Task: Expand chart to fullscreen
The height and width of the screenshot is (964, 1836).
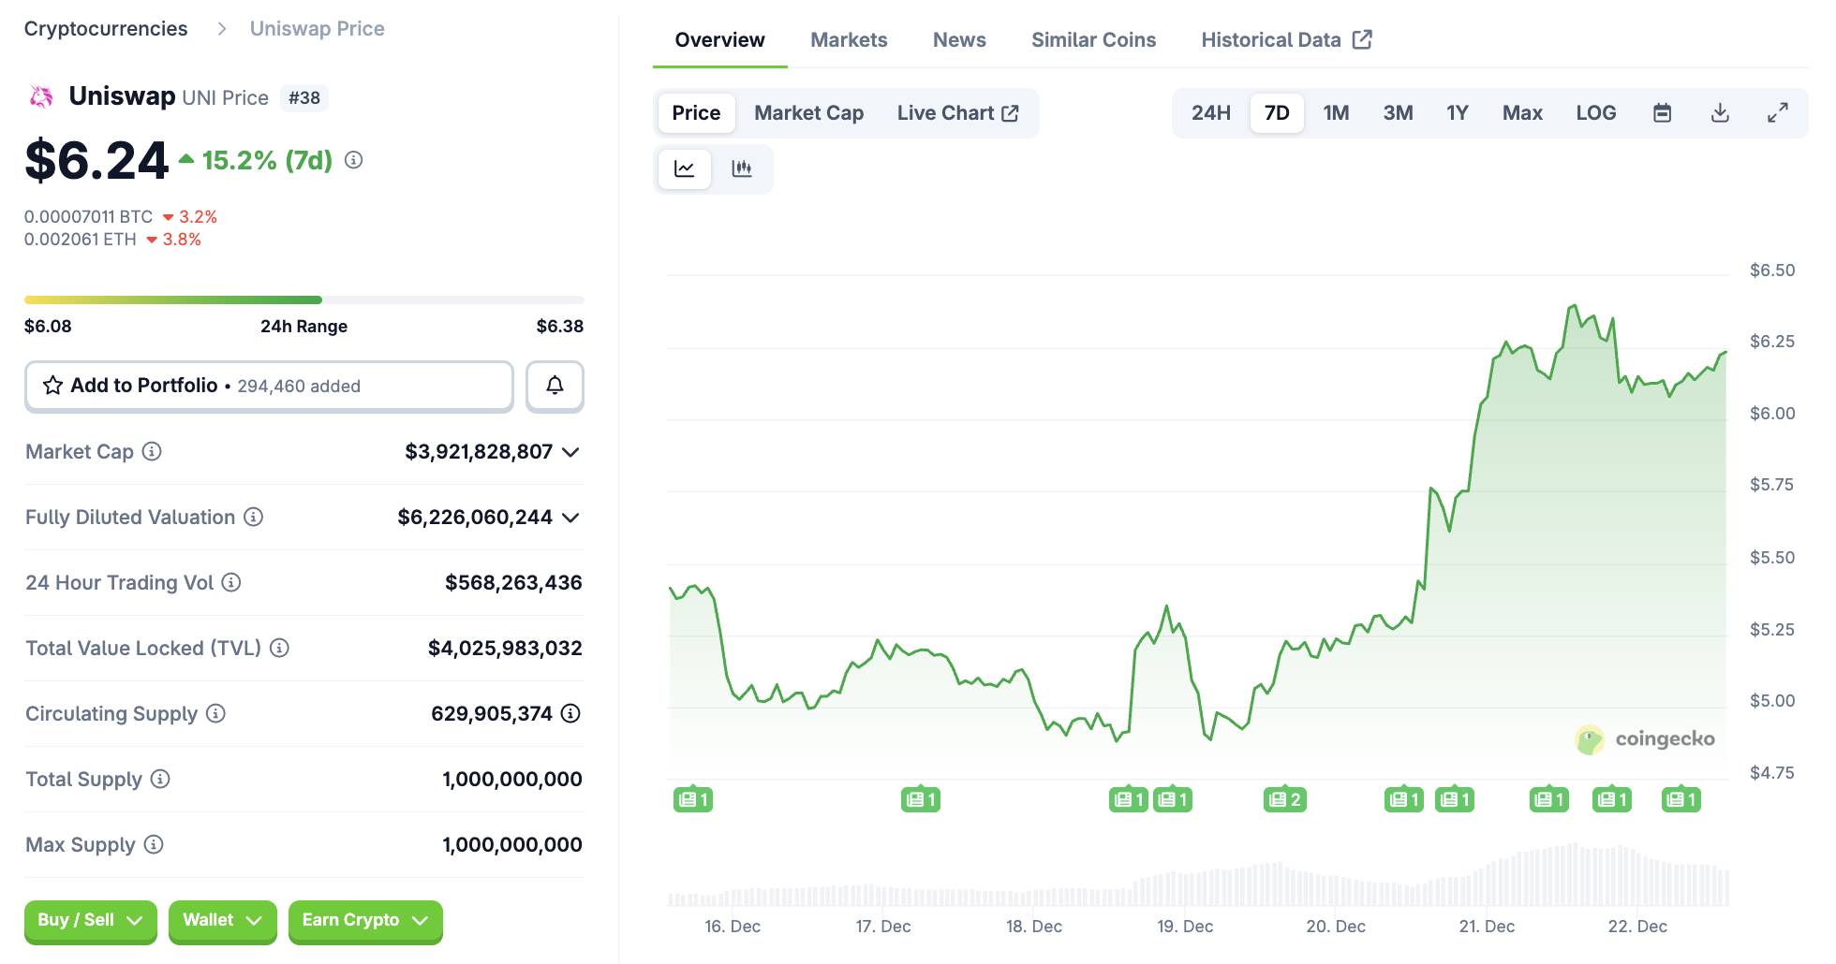Action: [1777, 113]
